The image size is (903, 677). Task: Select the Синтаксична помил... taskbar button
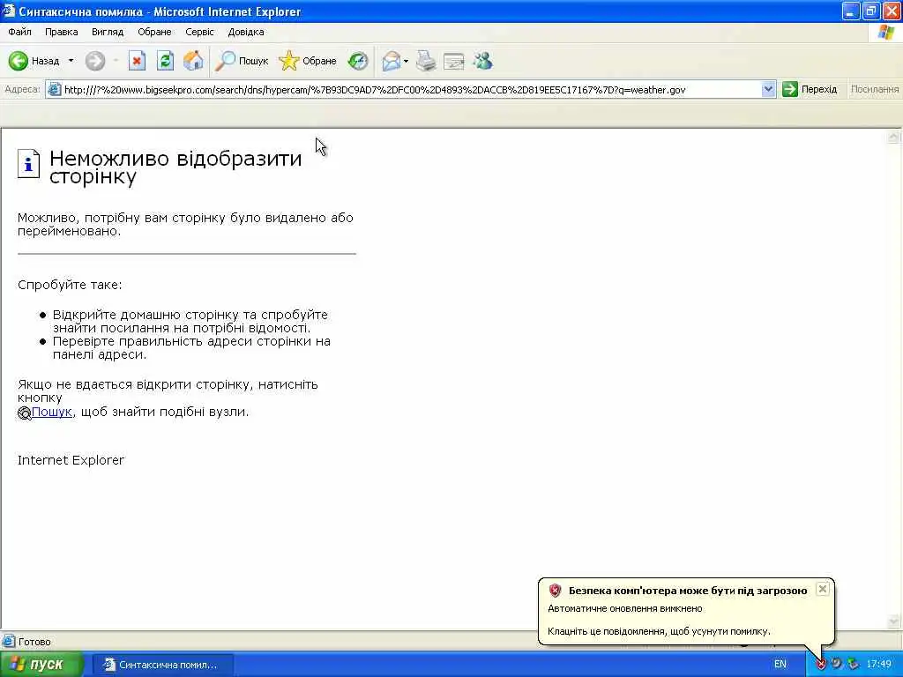[x=162, y=665]
